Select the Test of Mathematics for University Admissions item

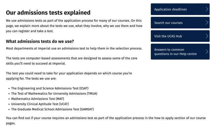(54, 94)
